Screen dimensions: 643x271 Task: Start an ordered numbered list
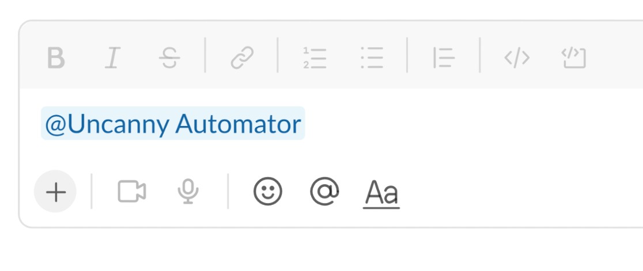(315, 58)
